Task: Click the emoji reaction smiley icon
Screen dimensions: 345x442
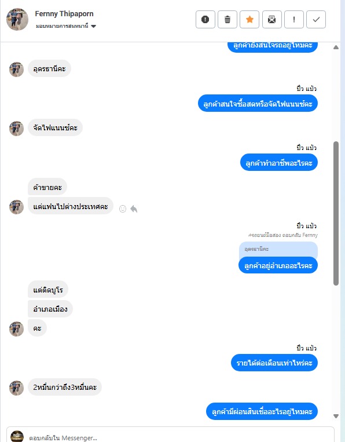Action: click(x=123, y=209)
